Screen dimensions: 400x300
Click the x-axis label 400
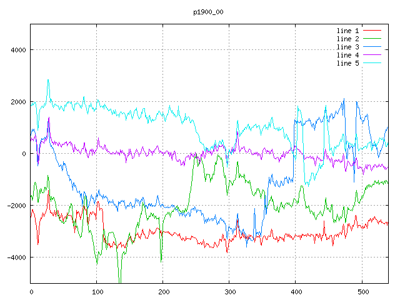[x=296, y=292]
